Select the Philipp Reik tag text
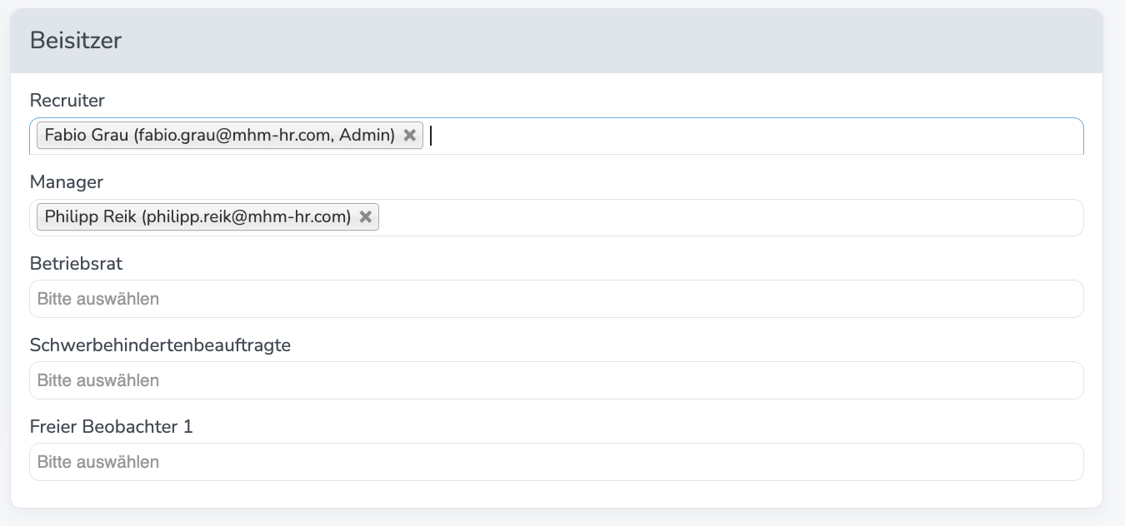The height and width of the screenshot is (526, 1125). tap(90, 216)
